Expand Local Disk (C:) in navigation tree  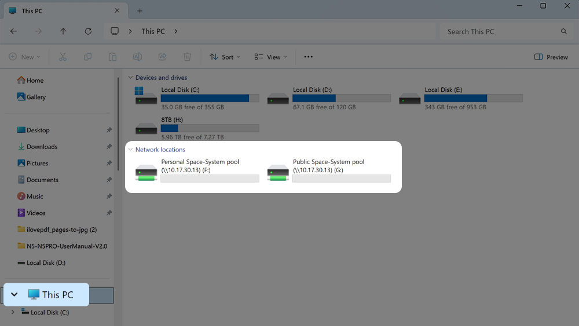tap(13, 313)
